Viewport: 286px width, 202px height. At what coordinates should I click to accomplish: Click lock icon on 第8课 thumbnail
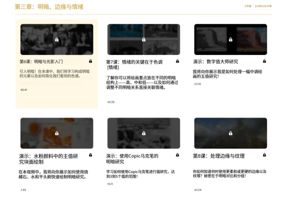[x=231, y=133]
